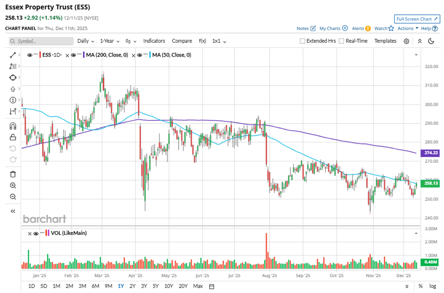The width and height of the screenshot is (444, 293).
Task: Collapse the drawing toolbar with double chevron
Action: pos(13,211)
